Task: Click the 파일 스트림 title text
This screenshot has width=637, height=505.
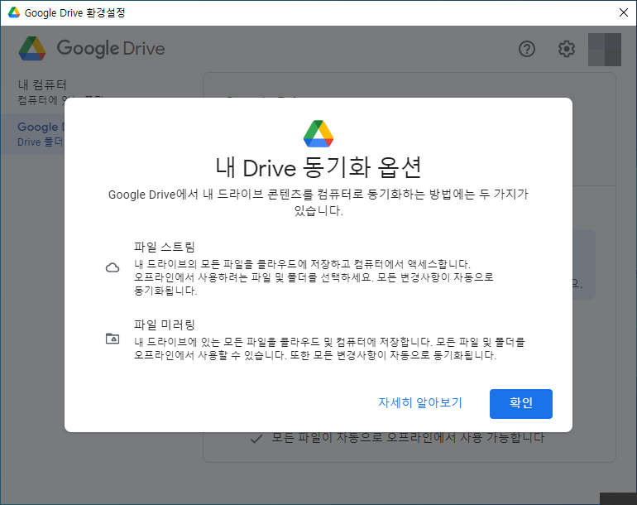Action: pyautogui.click(x=165, y=247)
